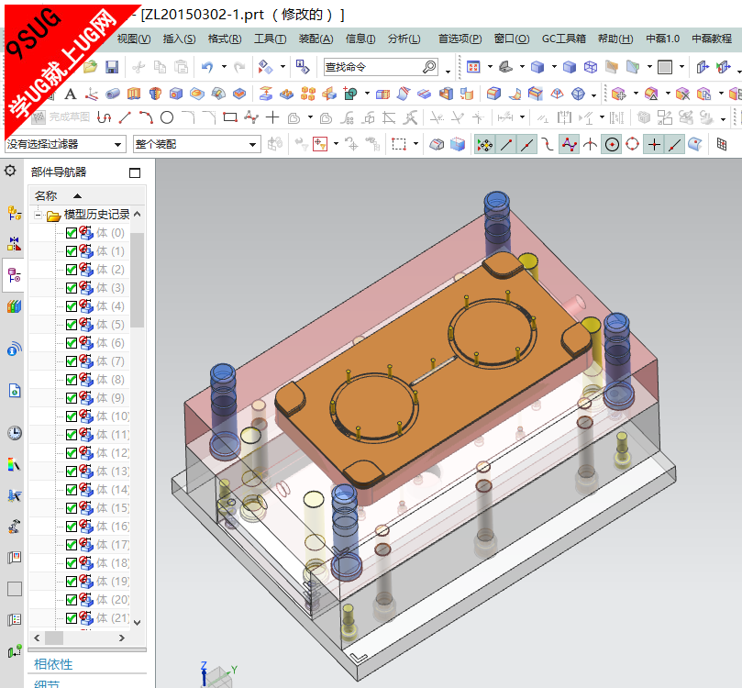Viewport: 742px width, 688px height.
Task: Uncheck the checkbox for 体 (18)
Action: (x=72, y=562)
